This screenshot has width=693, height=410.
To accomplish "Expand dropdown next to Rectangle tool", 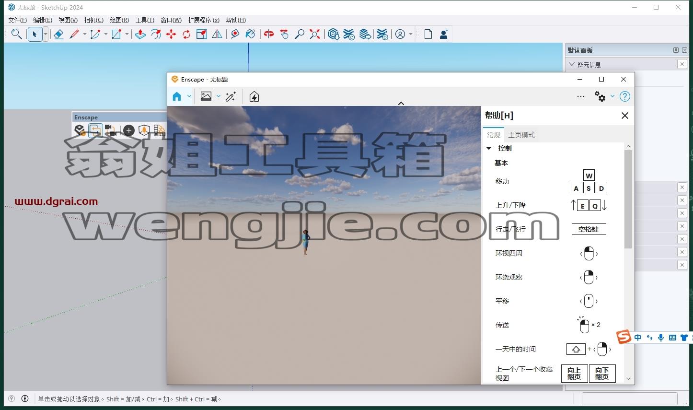I will click(127, 34).
